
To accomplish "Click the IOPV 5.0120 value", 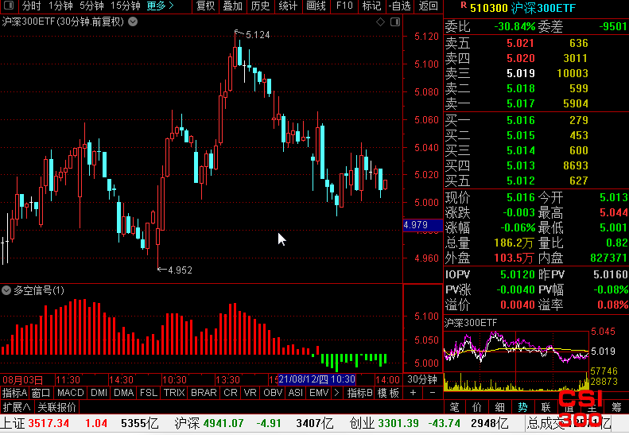I will [518, 274].
